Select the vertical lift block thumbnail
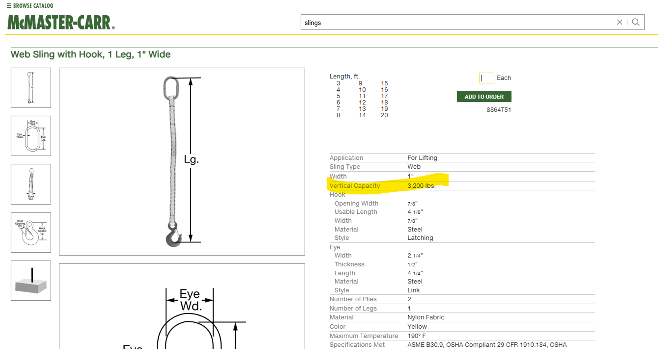Viewport: 661px width, 349px height. pyautogui.click(x=31, y=280)
